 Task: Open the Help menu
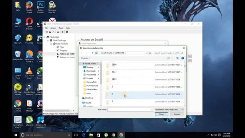tap(68, 28)
